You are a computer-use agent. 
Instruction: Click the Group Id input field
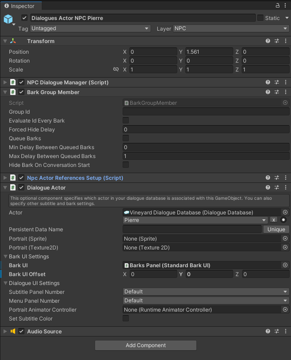coord(206,112)
